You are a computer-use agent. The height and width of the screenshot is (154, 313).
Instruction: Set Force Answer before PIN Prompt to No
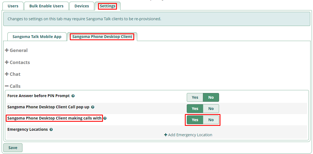211,97
